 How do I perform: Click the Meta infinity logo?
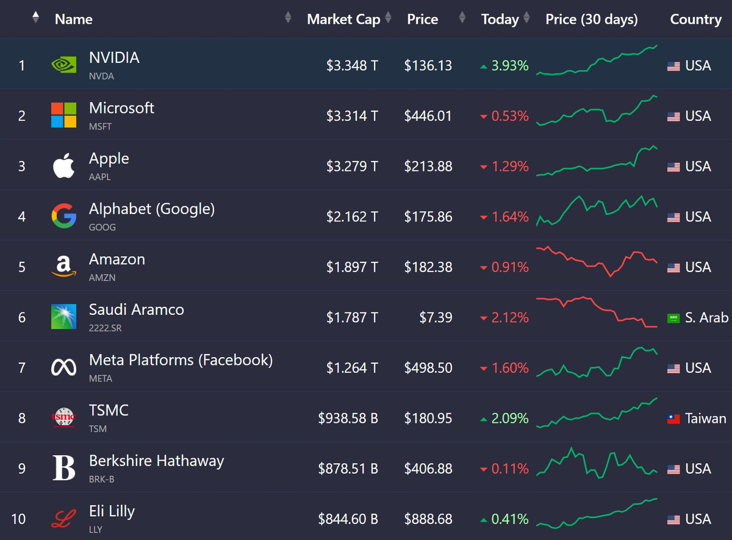(x=64, y=367)
